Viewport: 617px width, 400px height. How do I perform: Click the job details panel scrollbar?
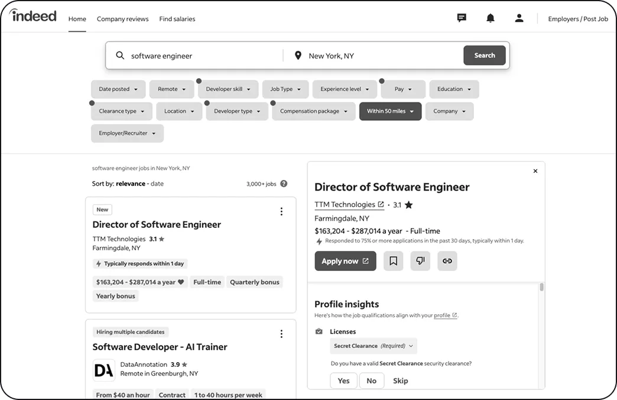[541, 287]
